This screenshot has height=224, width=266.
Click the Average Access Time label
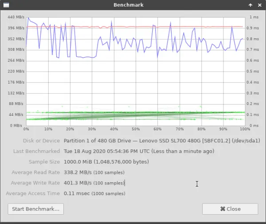point(33,193)
